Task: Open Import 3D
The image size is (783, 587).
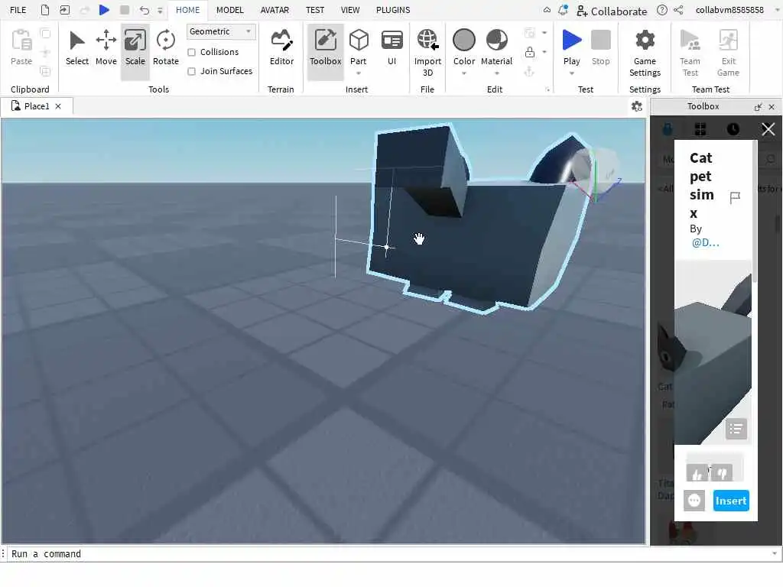Action: point(427,53)
